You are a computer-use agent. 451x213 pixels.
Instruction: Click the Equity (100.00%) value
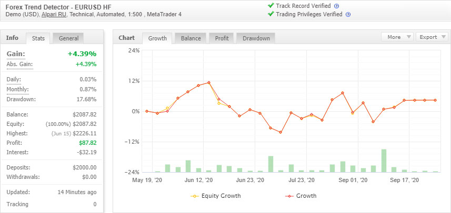coord(71,124)
